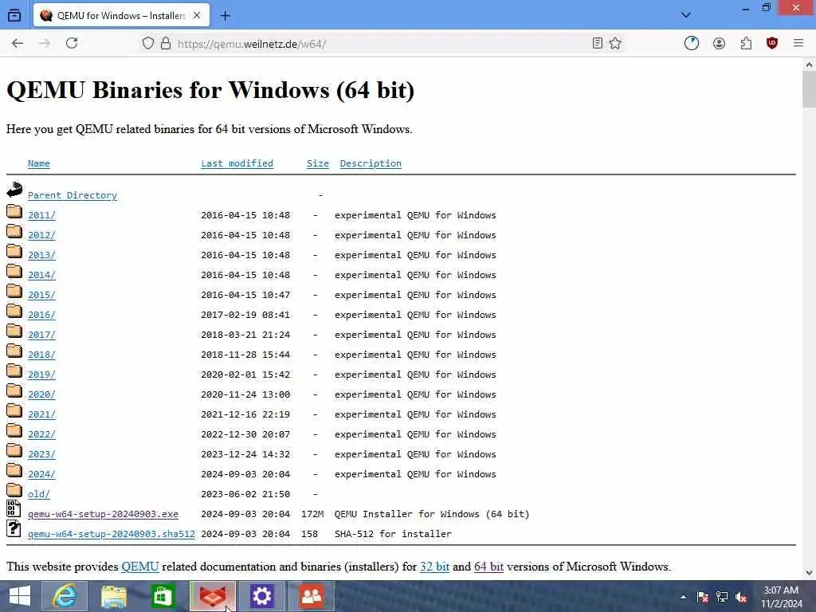Click the Forward navigation arrow

(x=45, y=43)
